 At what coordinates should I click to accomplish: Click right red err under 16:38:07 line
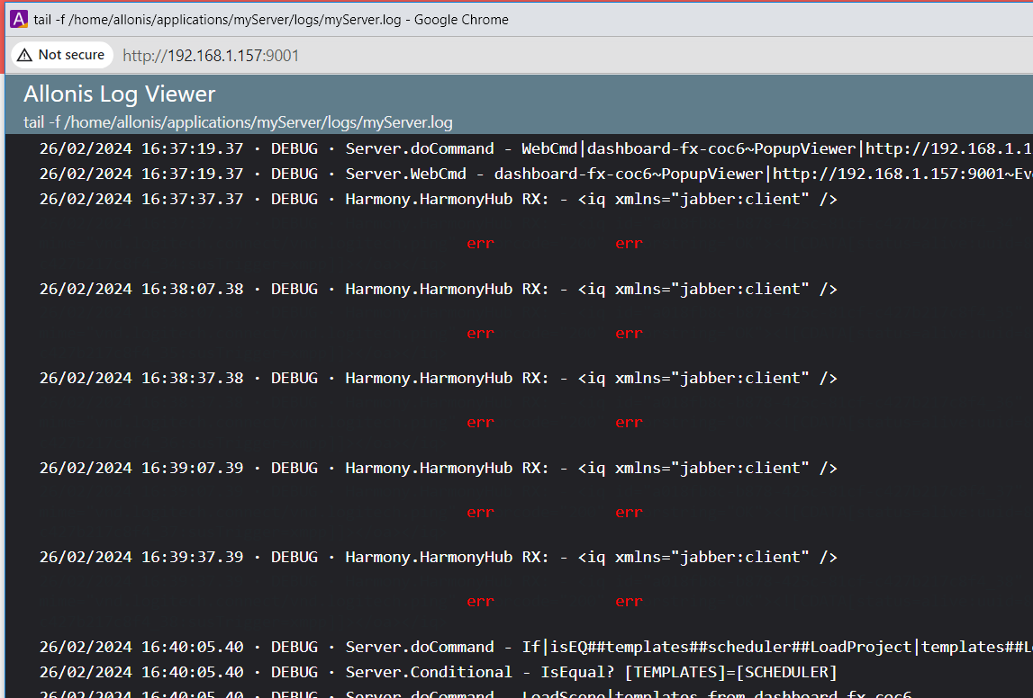[630, 334]
